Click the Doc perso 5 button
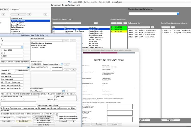 [x=63, y=121]
